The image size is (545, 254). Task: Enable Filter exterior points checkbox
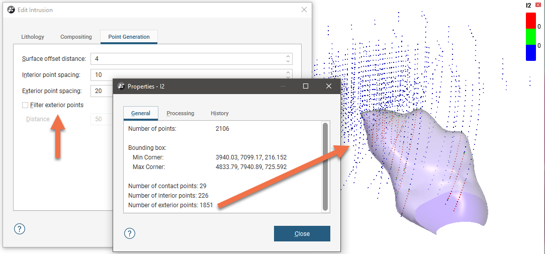25,105
